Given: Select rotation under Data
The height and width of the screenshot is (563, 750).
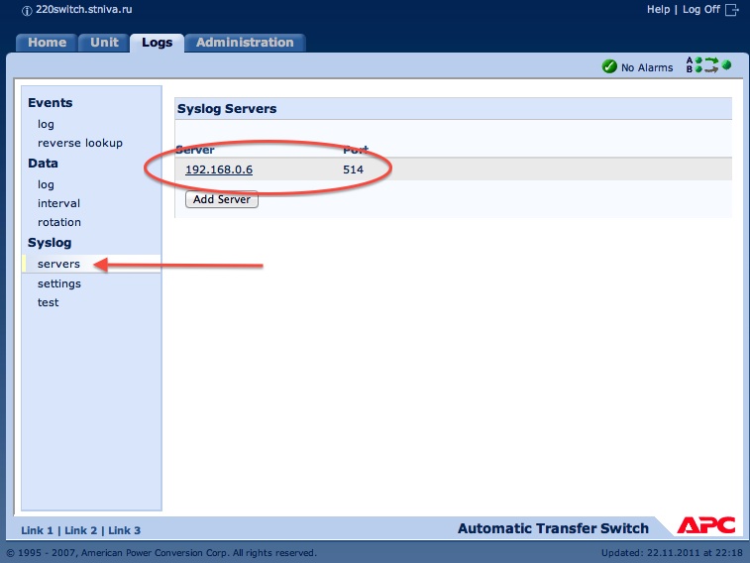Looking at the screenshot, I should click(59, 223).
